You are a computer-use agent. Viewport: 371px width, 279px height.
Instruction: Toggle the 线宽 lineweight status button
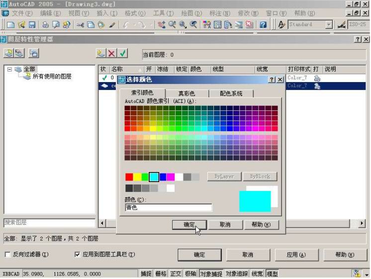click(257, 274)
